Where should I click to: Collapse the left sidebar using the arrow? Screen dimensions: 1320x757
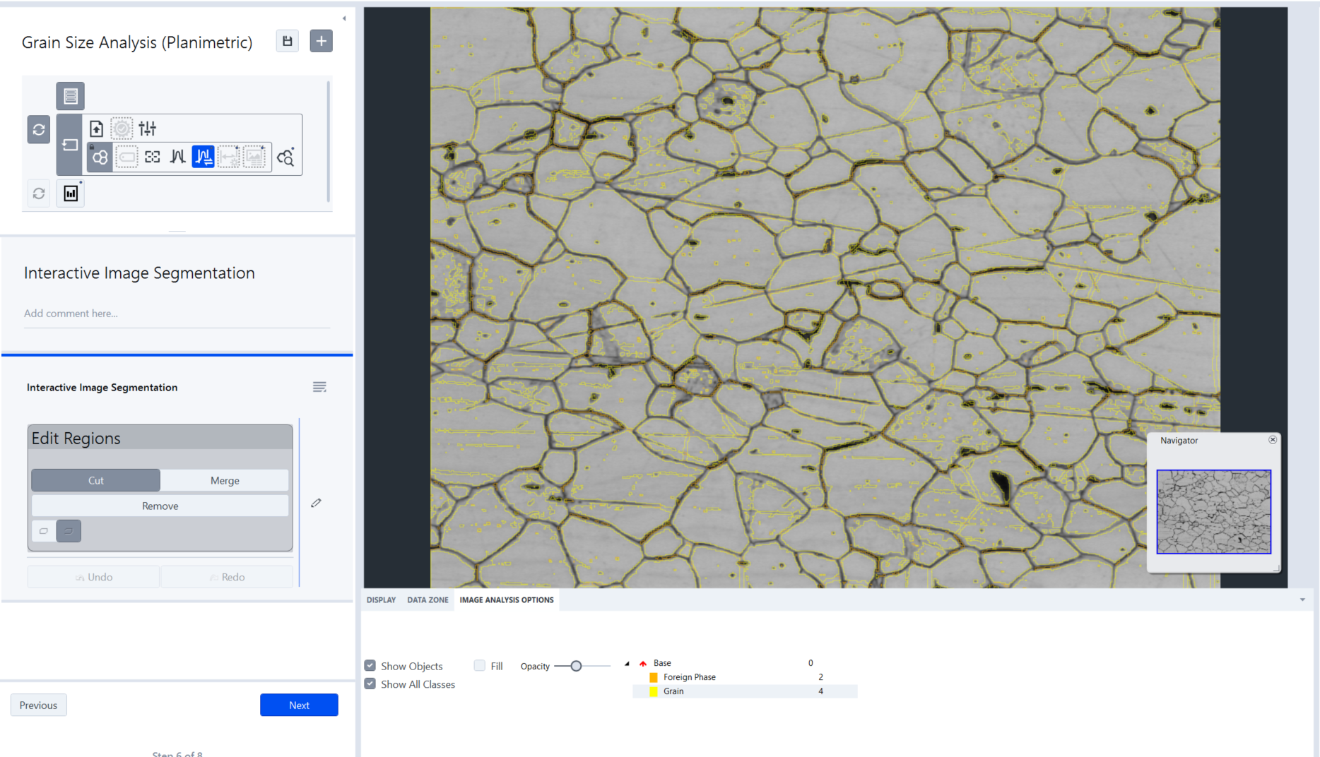(344, 18)
